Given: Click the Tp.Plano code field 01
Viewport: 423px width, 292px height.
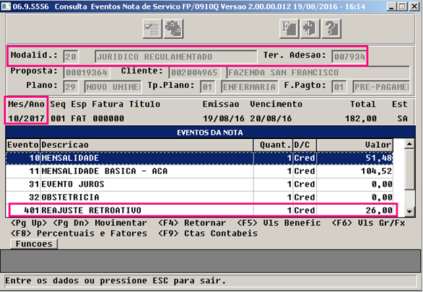Looking at the screenshot, I should tap(207, 87).
